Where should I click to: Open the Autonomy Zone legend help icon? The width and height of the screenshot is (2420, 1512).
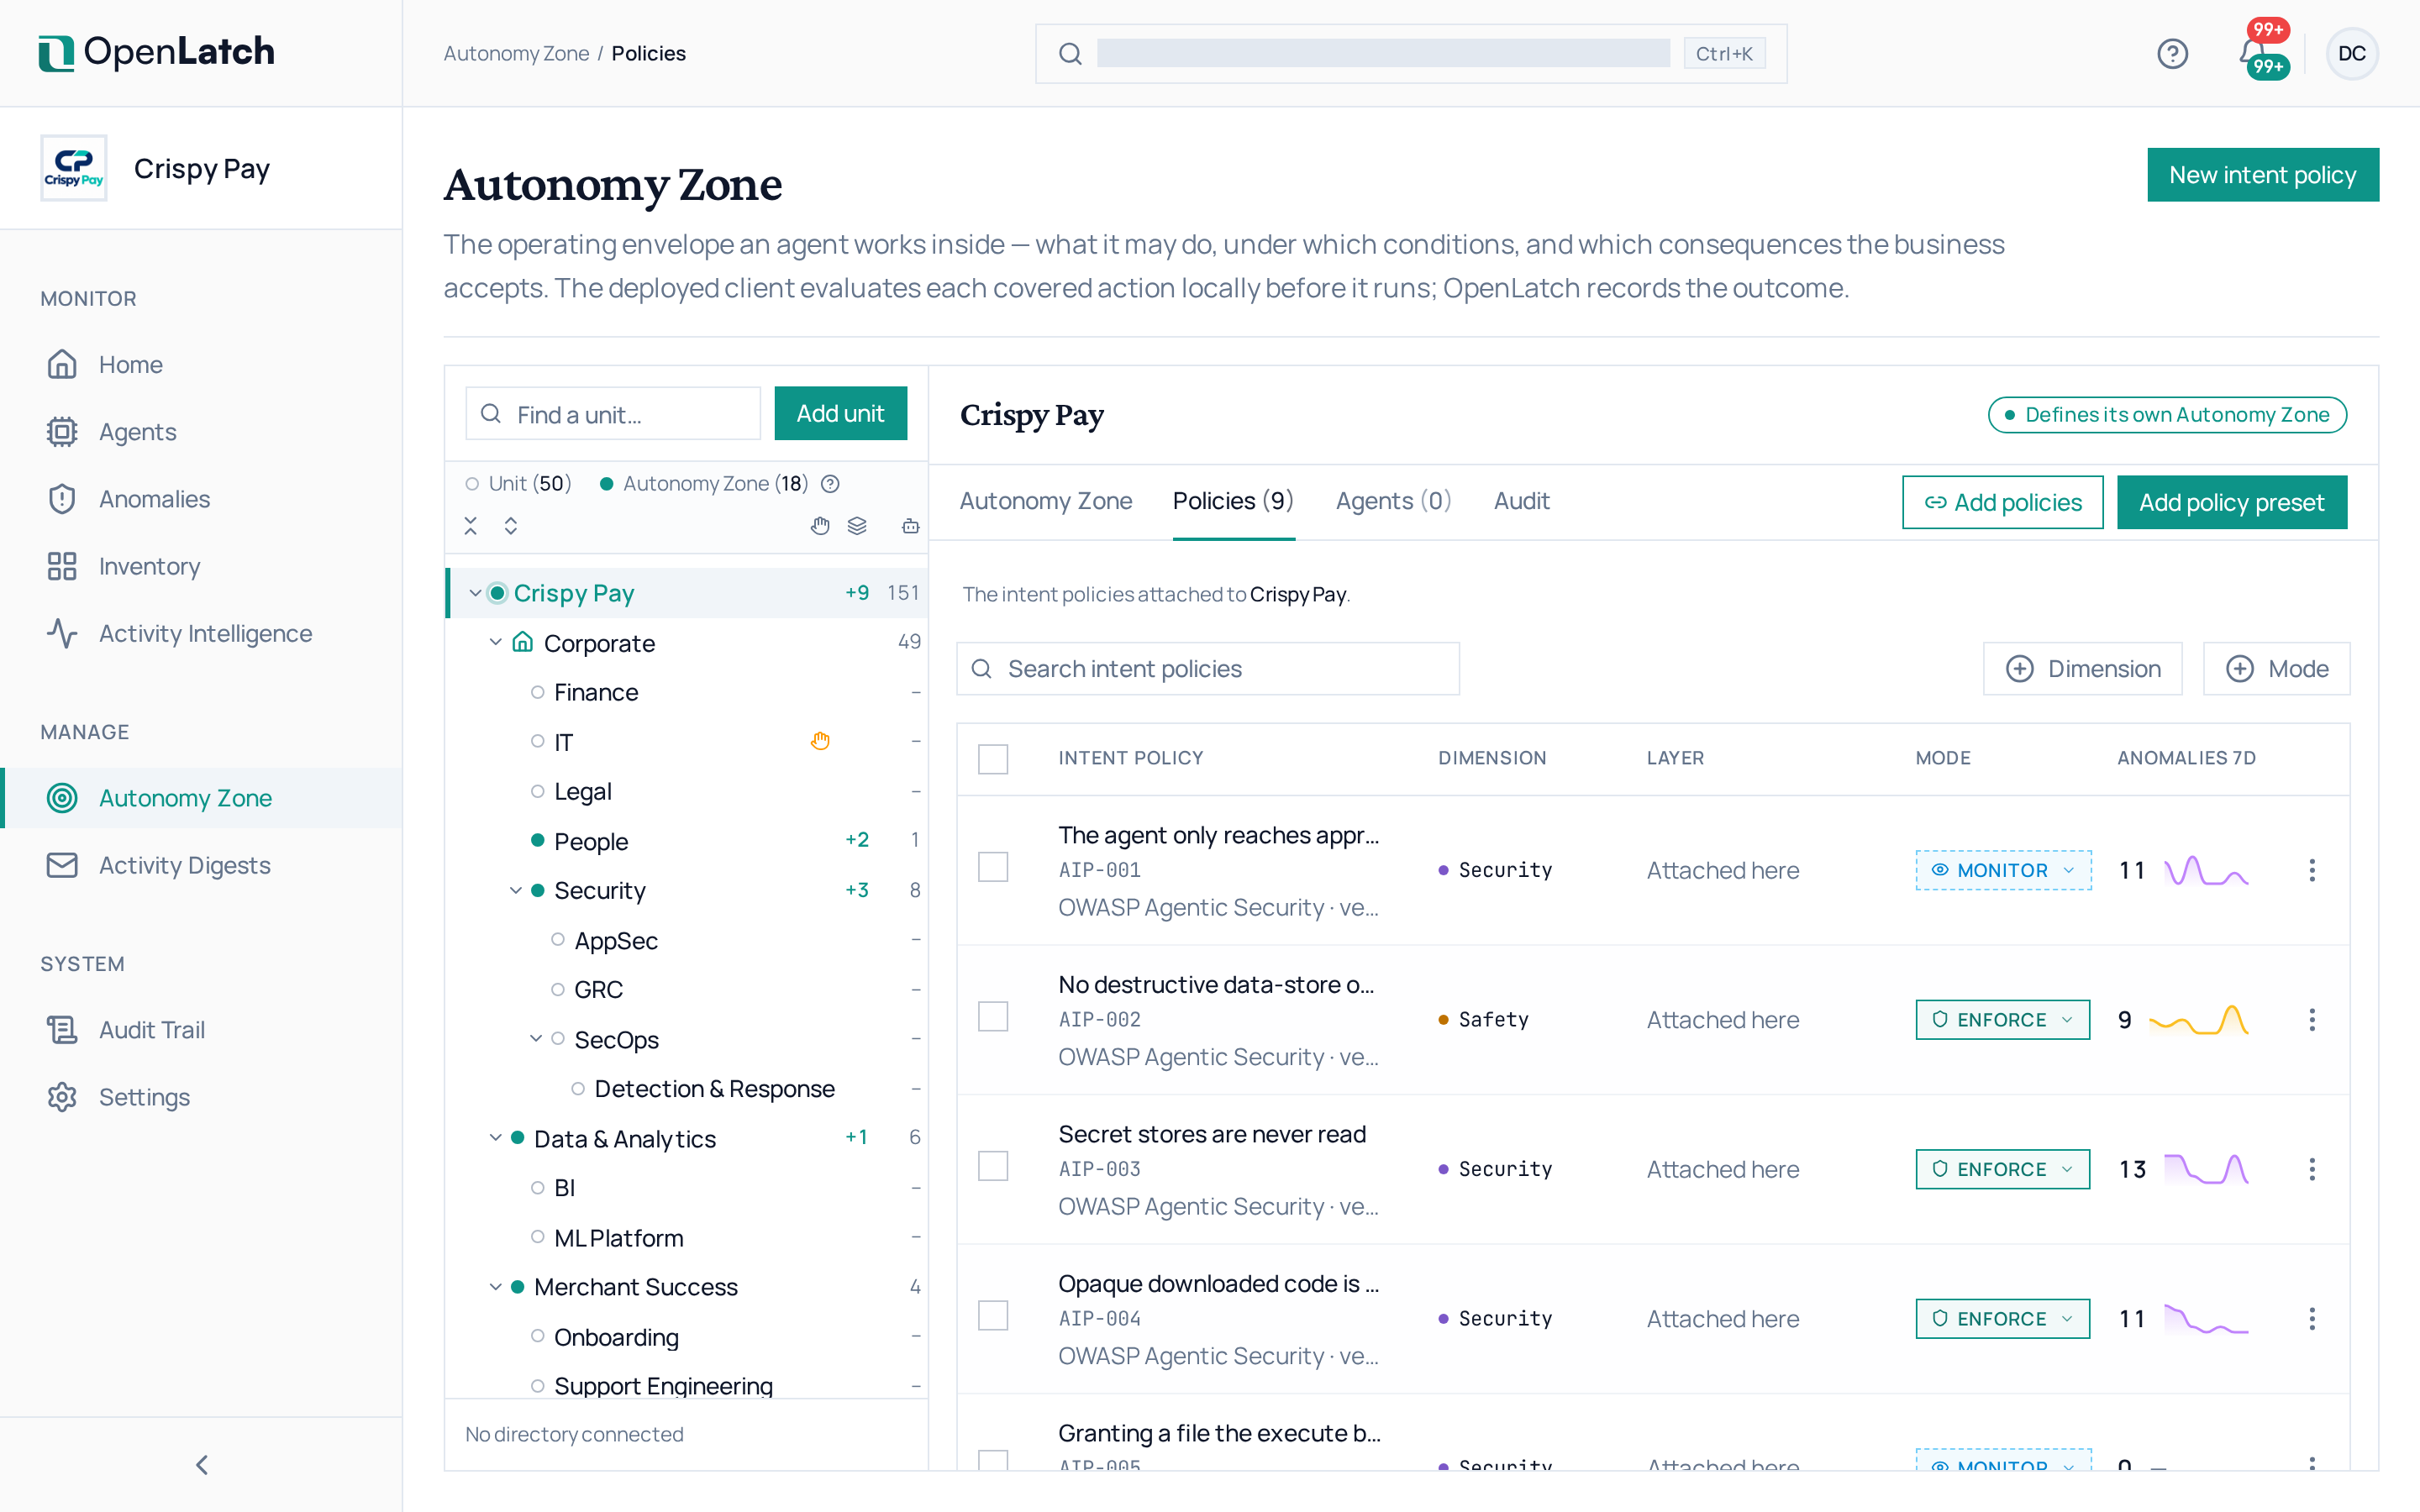(x=830, y=484)
